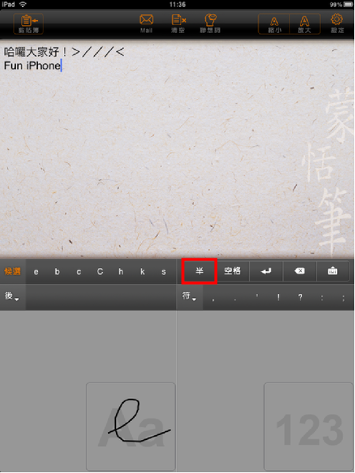Switch to the Aa letter writing pad
The image size is (355, 473).
[131, 426]
